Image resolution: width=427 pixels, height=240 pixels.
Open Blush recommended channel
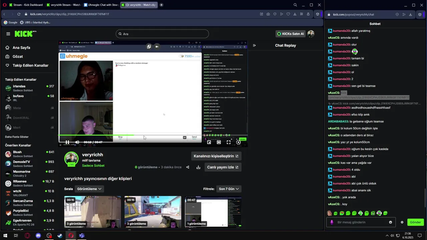(29, 154)
